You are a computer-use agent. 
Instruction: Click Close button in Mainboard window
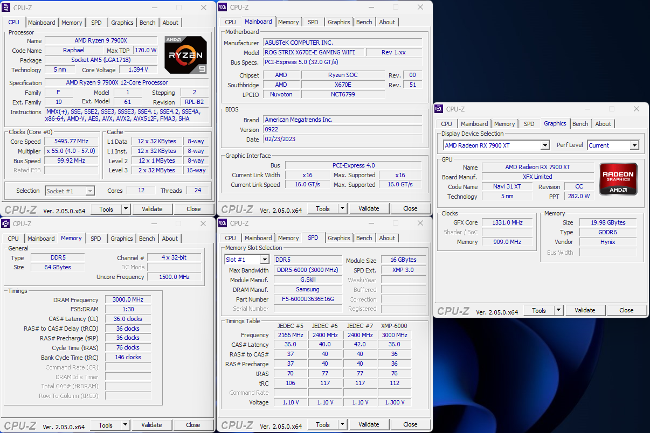tap(410, 208)
